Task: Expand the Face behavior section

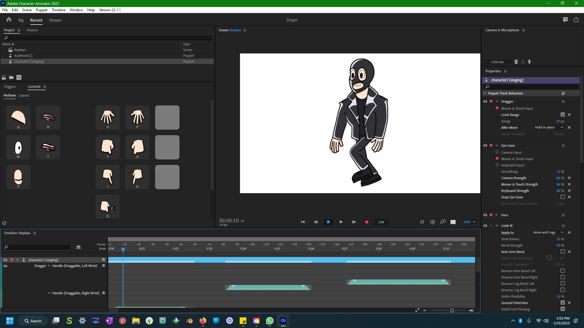Action: [496, 215]
